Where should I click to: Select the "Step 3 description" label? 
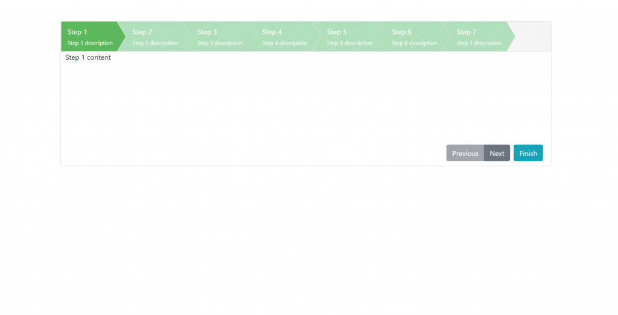(220, 43)
